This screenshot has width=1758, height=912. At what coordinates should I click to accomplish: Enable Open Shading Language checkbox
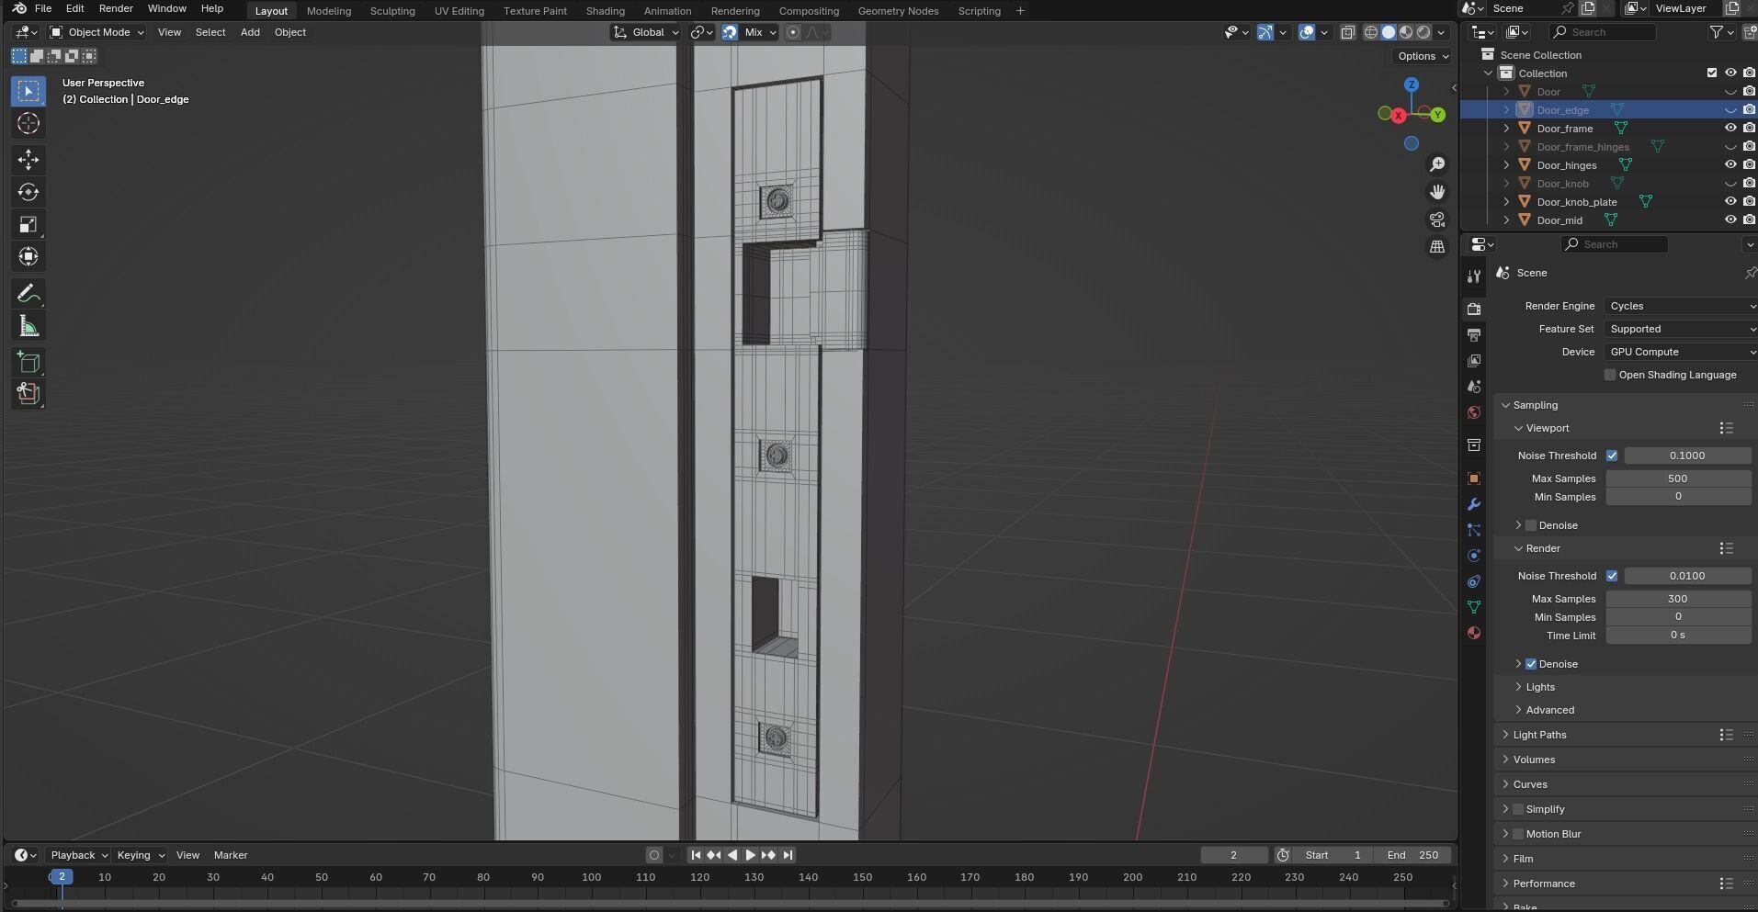pos(1610,375)
